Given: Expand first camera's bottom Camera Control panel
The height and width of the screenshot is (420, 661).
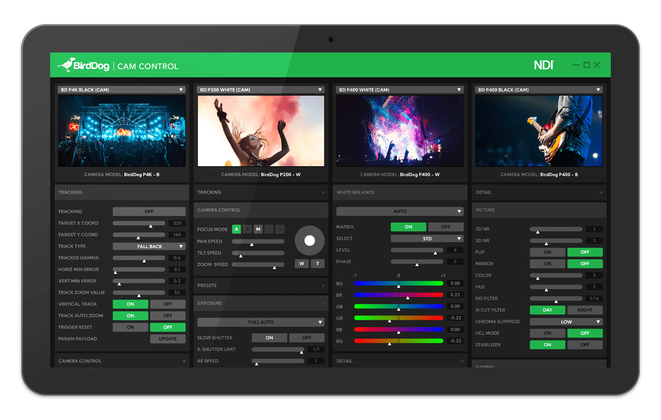Looking at the screenshot, I should click(184, 361).
